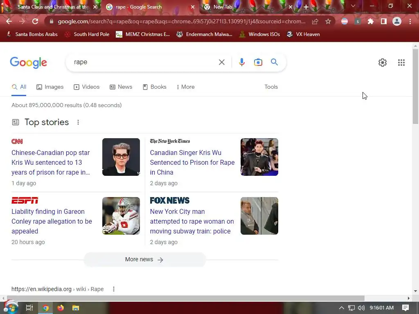
Task: Click the network tray icon
Action: point(351,308)
